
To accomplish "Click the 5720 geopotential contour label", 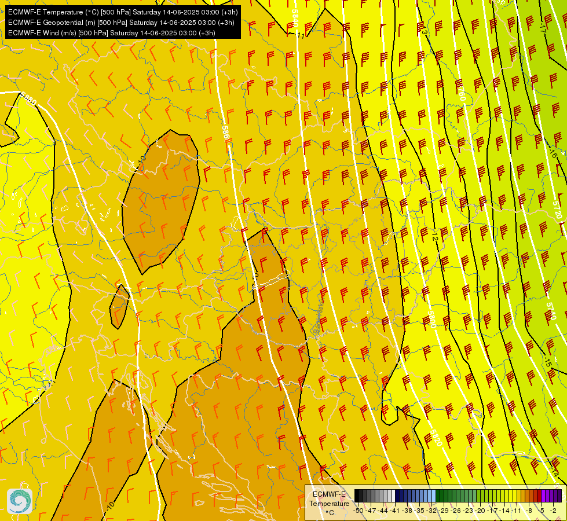I will tap(557, 210).
